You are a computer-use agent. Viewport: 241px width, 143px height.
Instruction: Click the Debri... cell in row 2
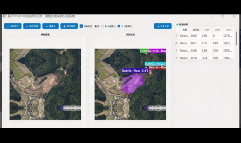point(185,43)
